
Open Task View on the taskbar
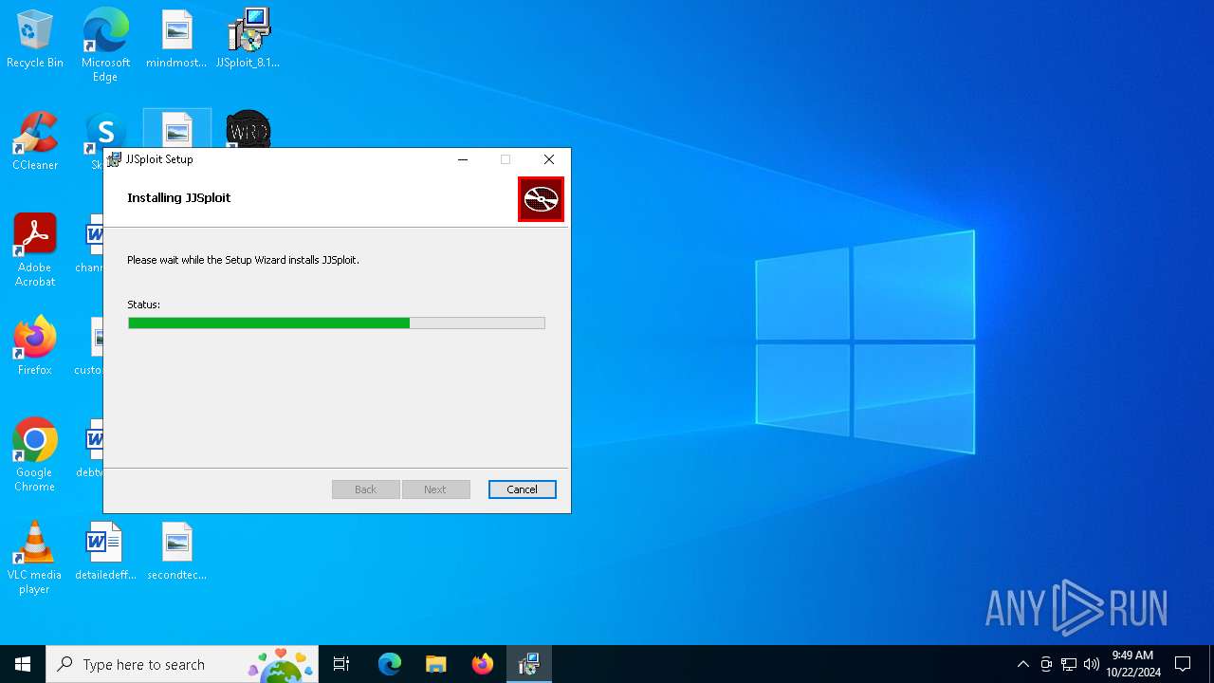pos(341,664)
